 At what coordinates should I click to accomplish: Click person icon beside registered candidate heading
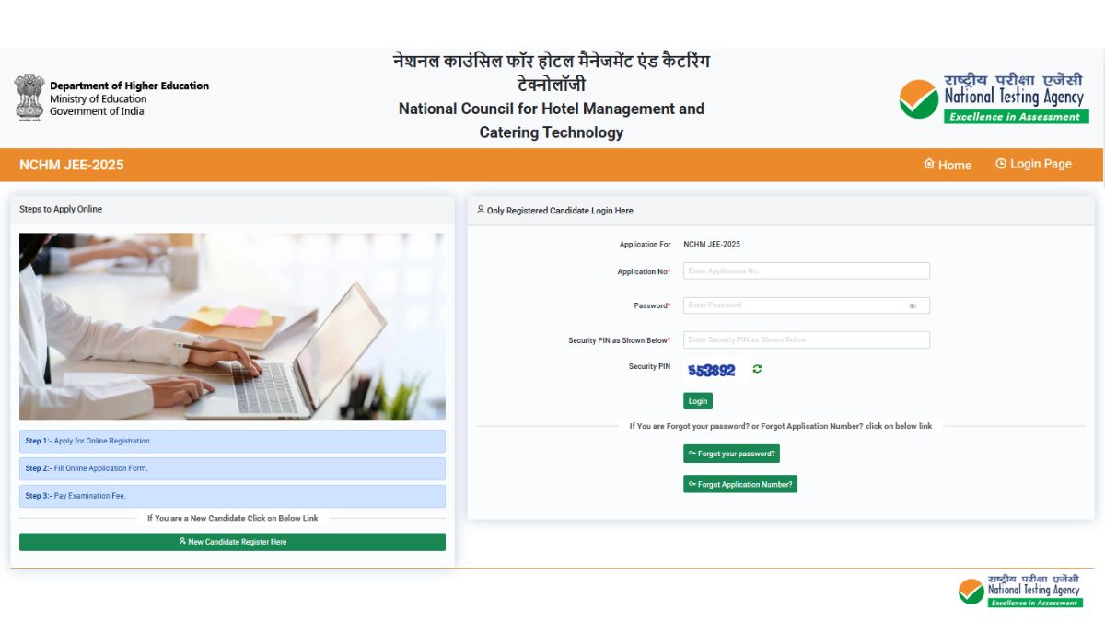point(480,210)
